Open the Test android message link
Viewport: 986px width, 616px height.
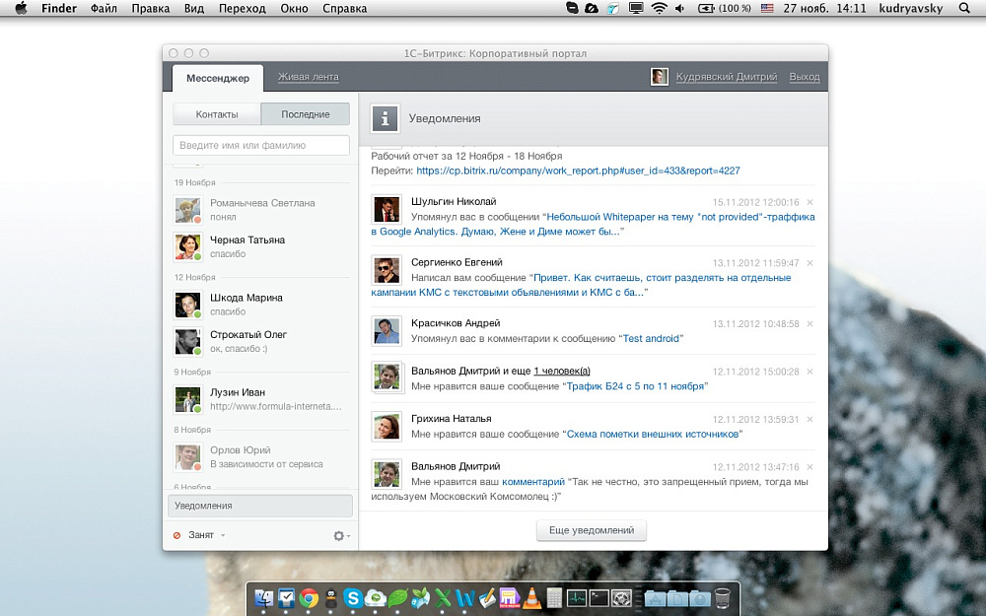tap(651, 338)
